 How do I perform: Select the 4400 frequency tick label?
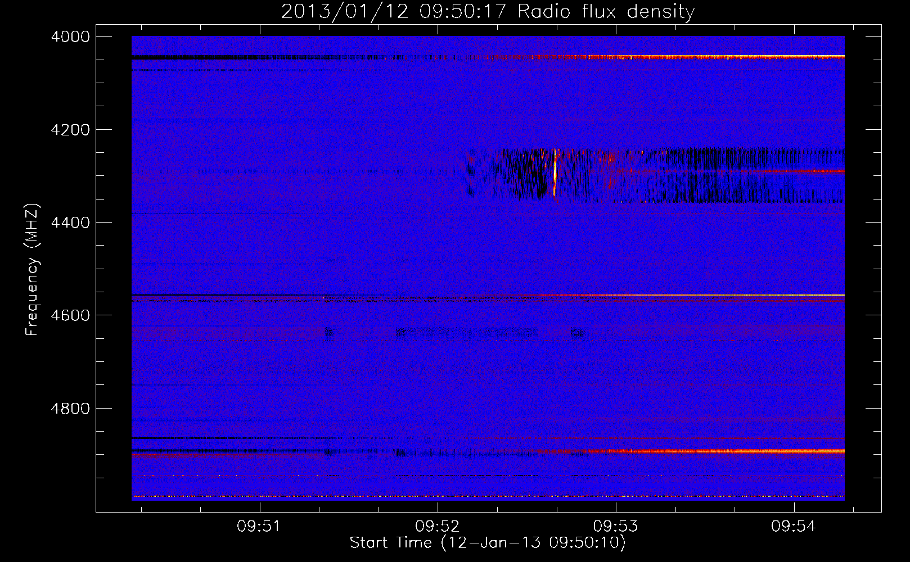coord(70,223)
